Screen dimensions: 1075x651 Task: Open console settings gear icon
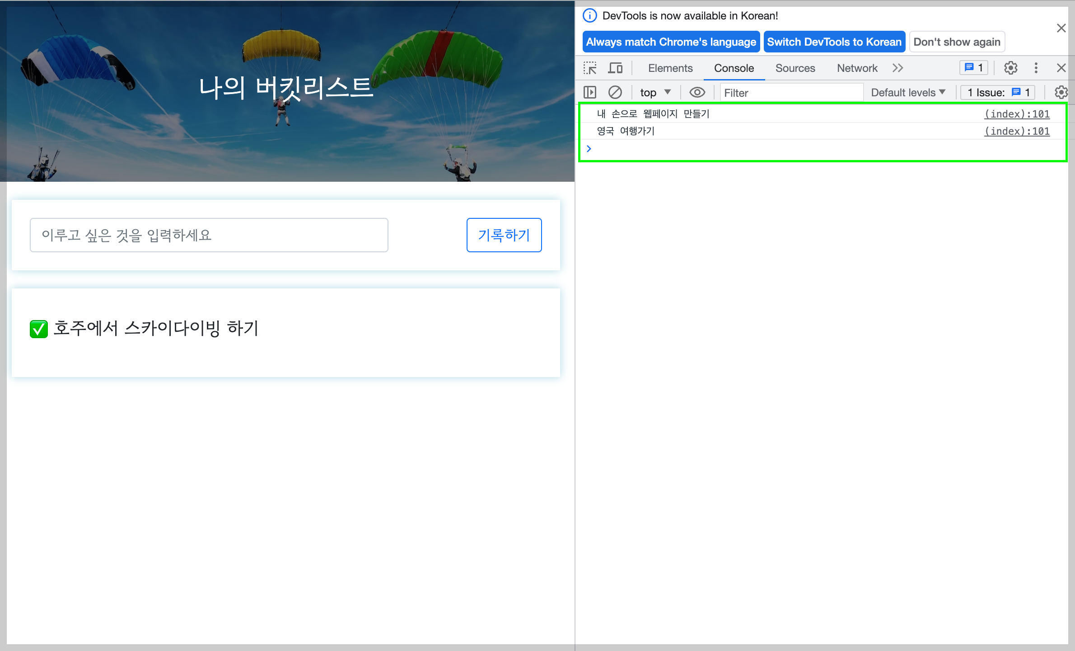tap(1061, 93)
